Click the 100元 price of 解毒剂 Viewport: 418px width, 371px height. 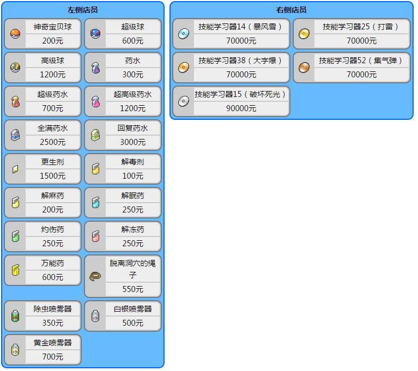click(x=133, y=176)
